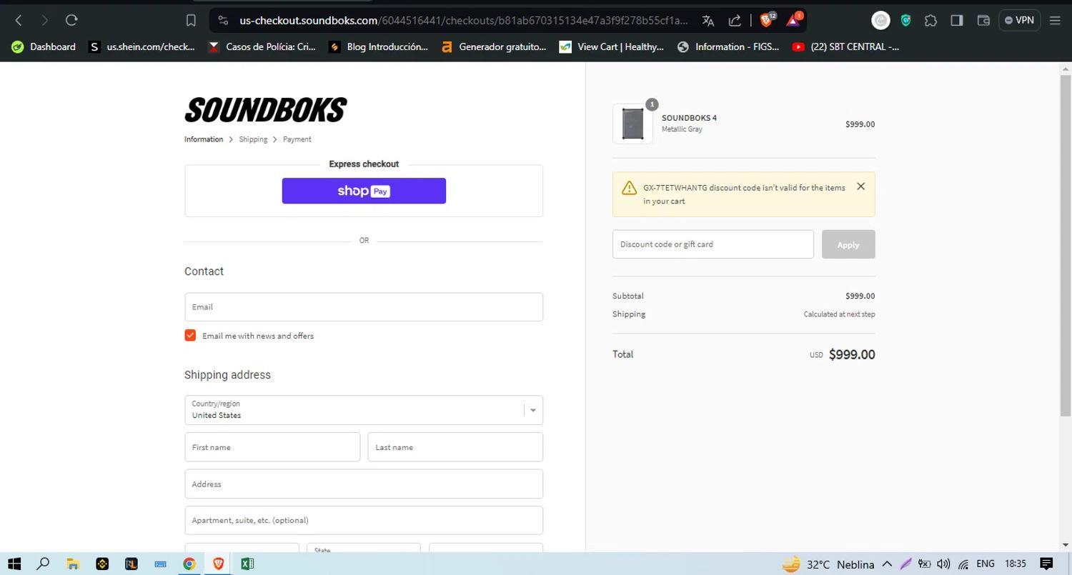1072x575 pixels.
Task: Open the Country/region dropdown
Action: (x=364, y=410)
